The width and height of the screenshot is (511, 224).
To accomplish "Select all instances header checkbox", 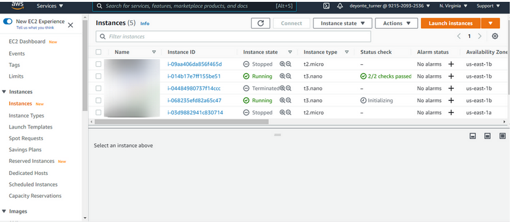I will pyautogui.click(x=98, y=51).
